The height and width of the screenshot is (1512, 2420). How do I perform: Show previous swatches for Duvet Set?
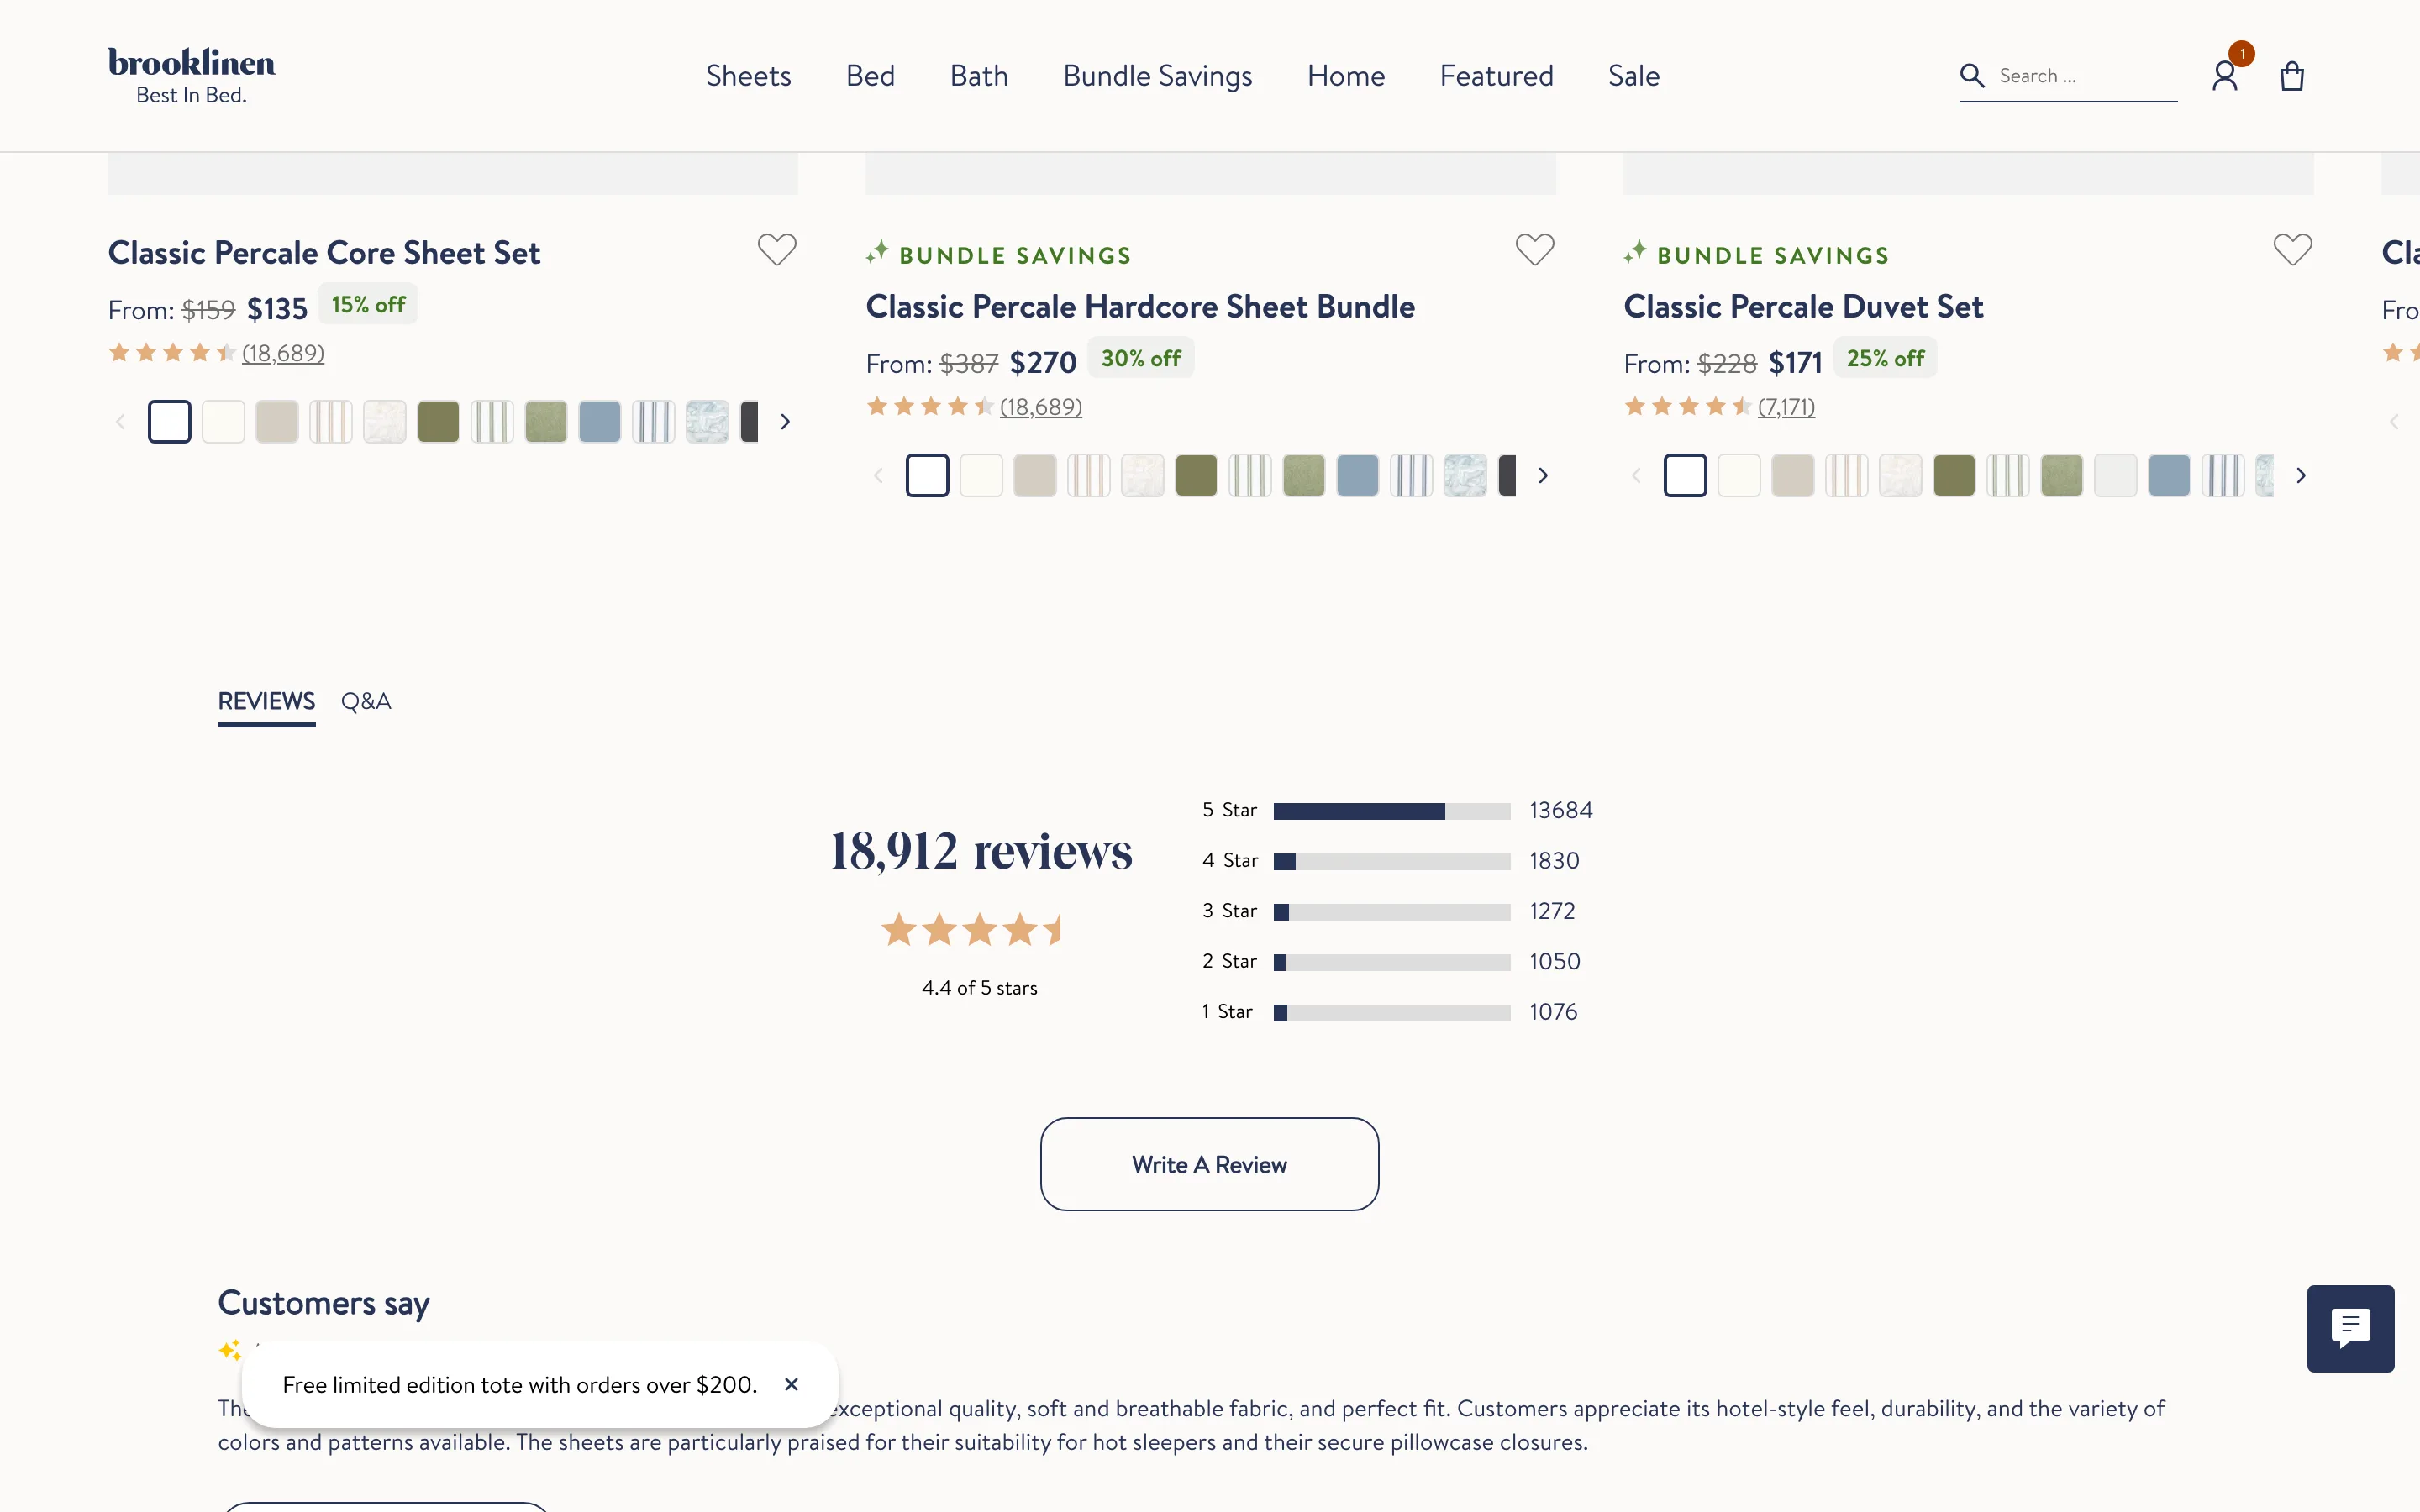(x=1636, y=476)
